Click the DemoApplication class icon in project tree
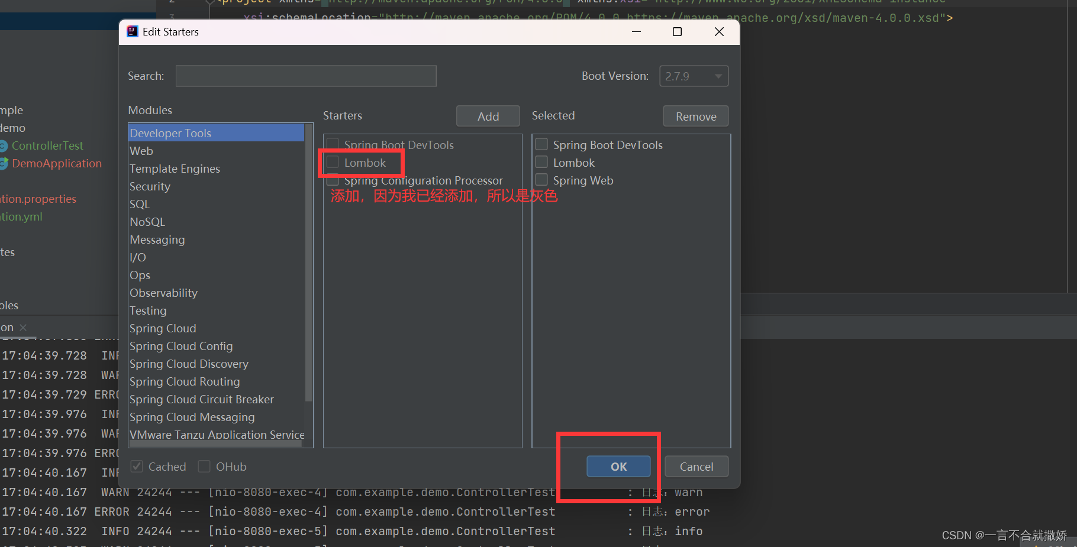Viewport: 1077px width, 547px height. coord(3,163)
